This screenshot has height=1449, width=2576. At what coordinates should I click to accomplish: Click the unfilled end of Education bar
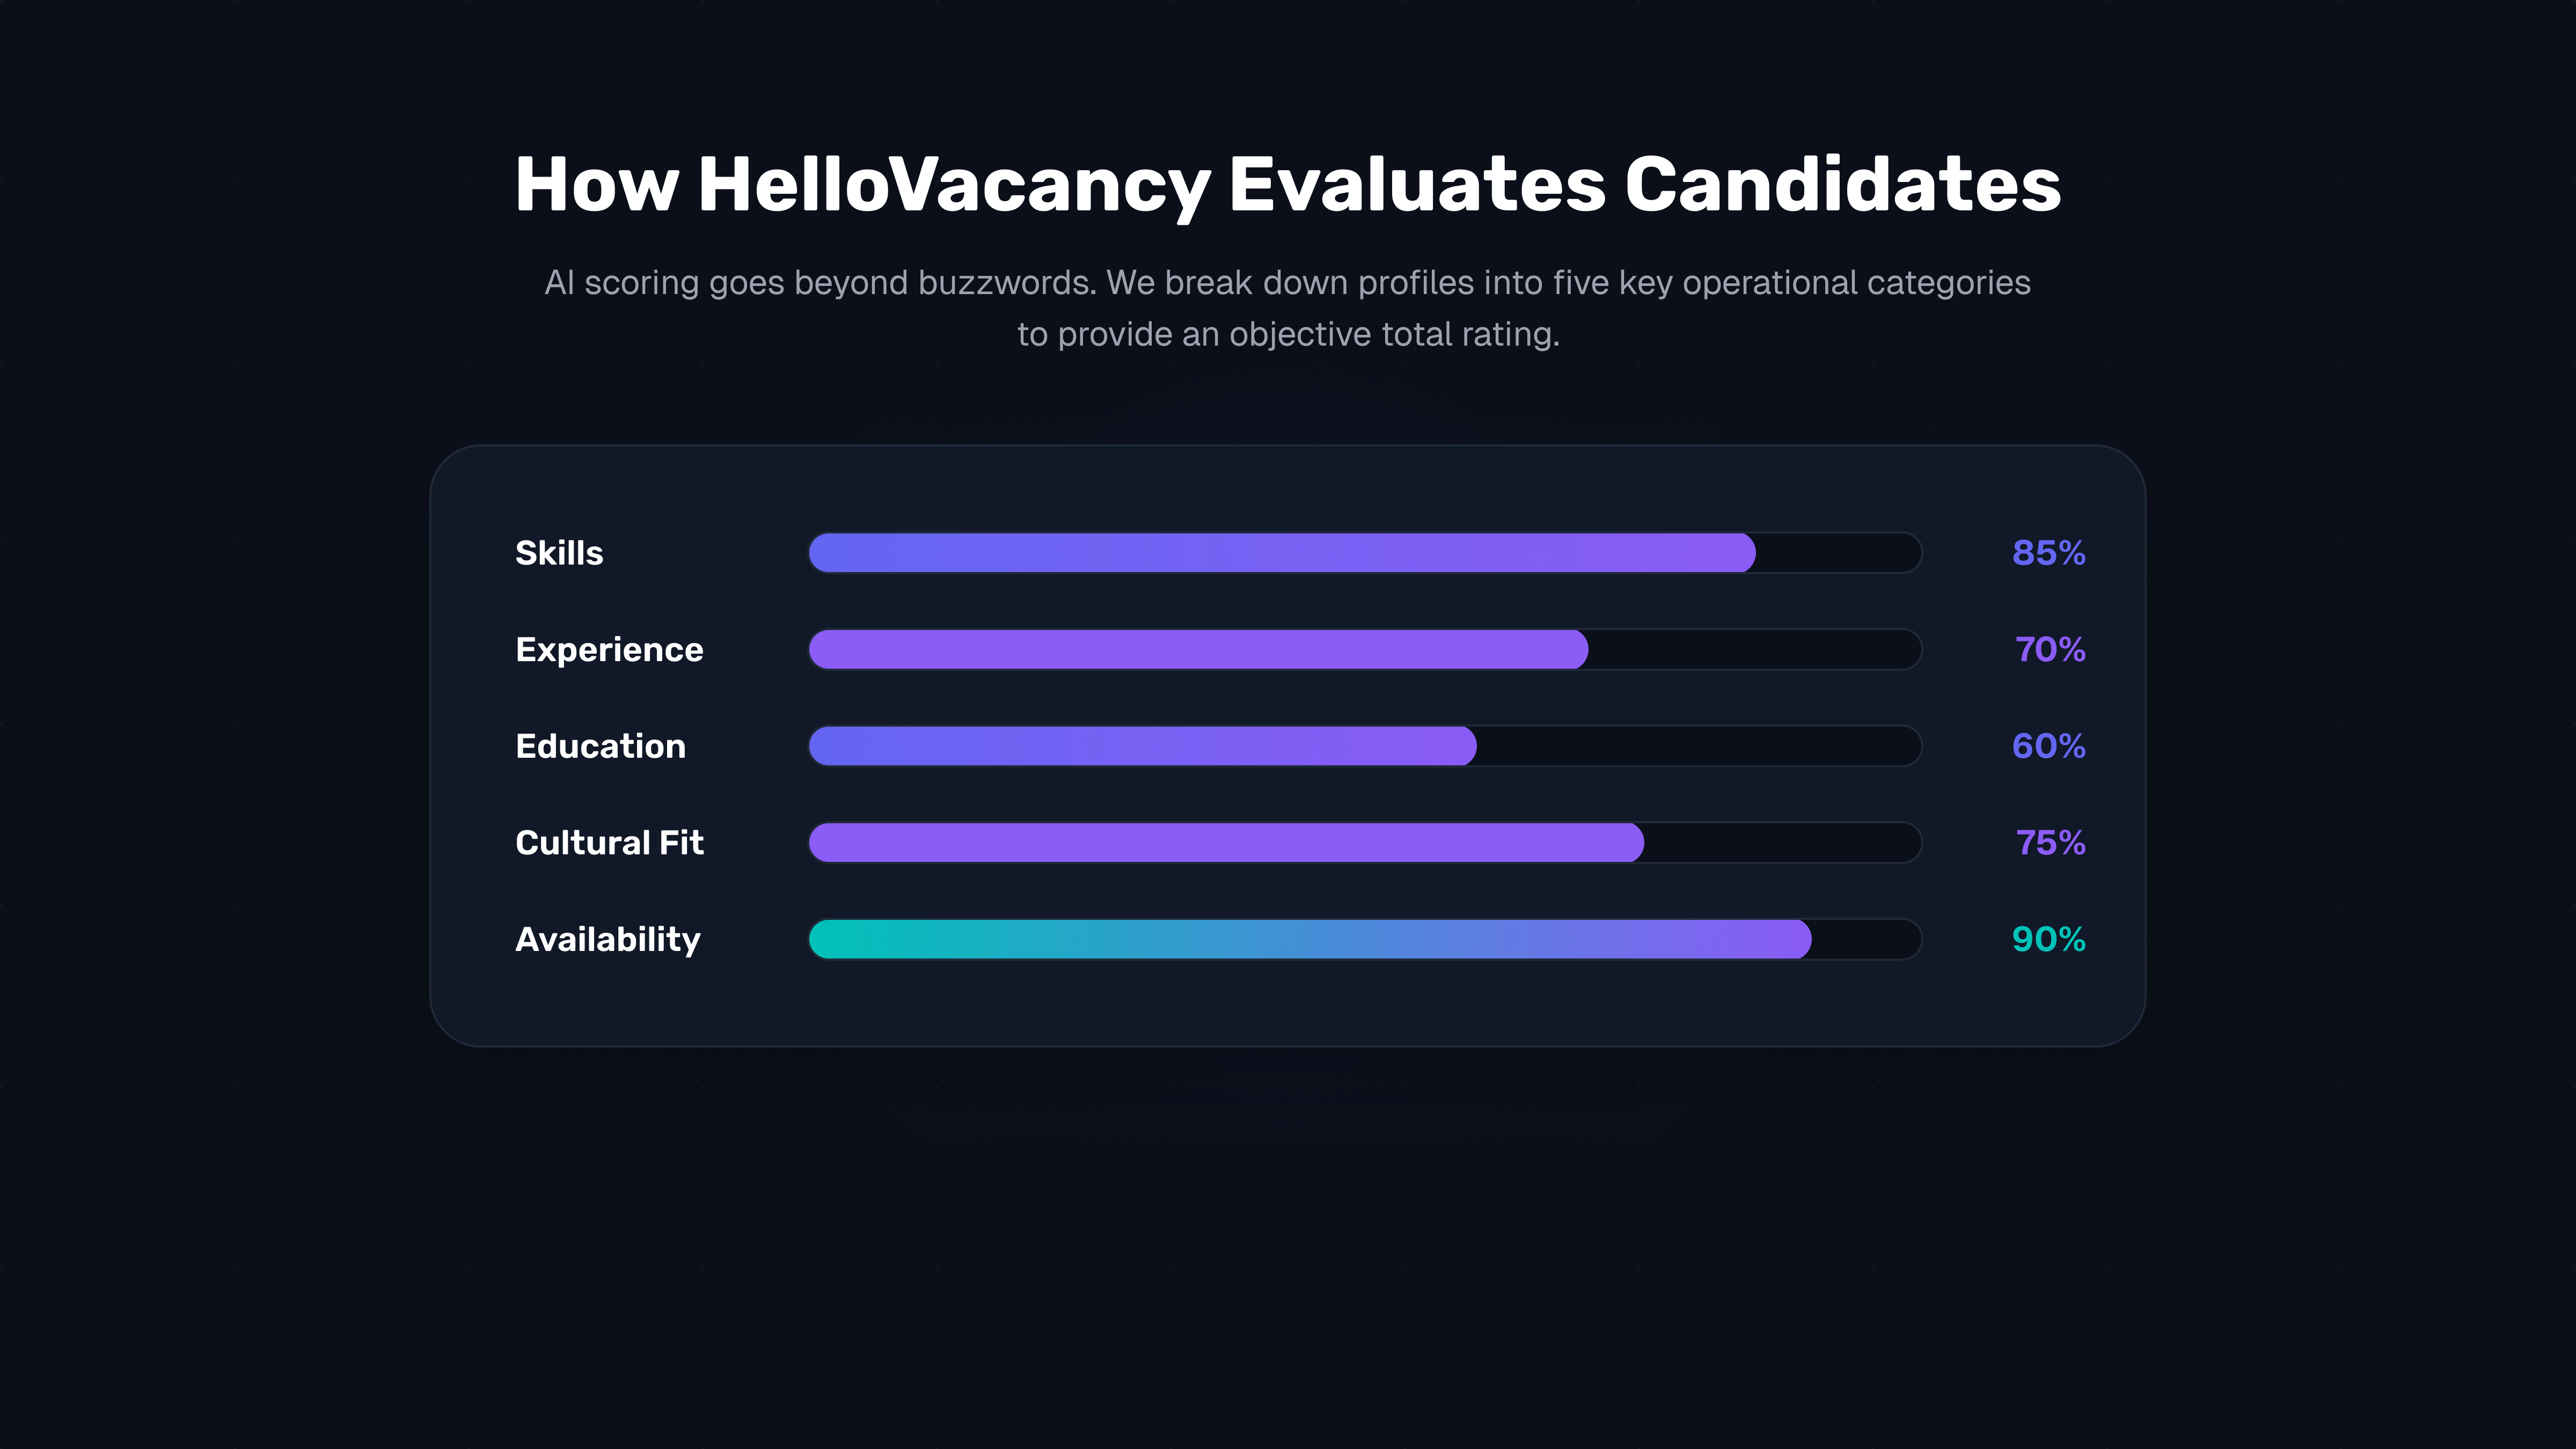[x=1698, y=746]
